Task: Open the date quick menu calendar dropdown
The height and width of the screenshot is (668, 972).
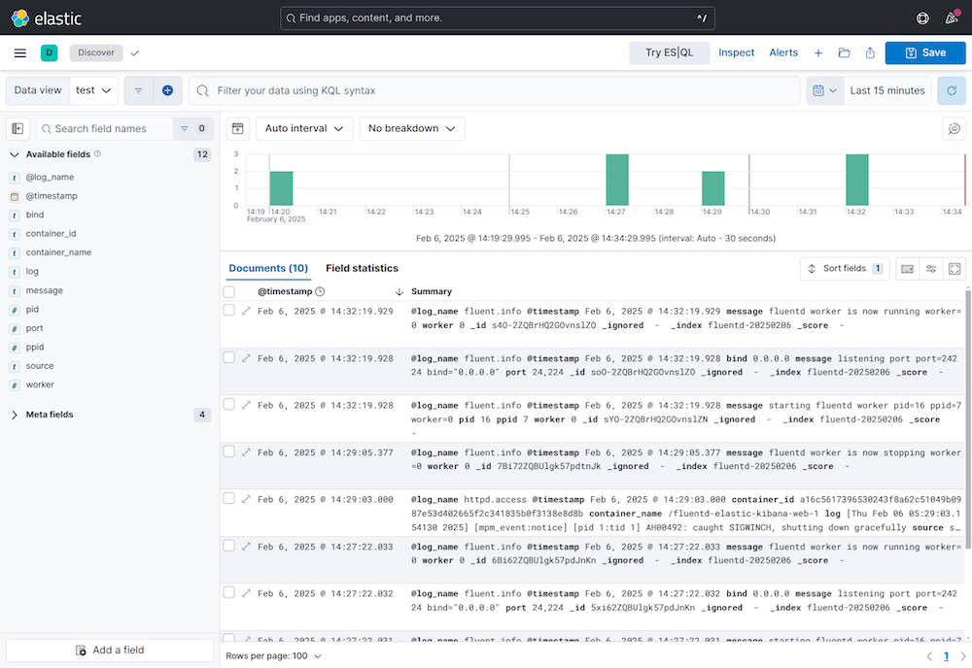Action: (x=825, y=90)
